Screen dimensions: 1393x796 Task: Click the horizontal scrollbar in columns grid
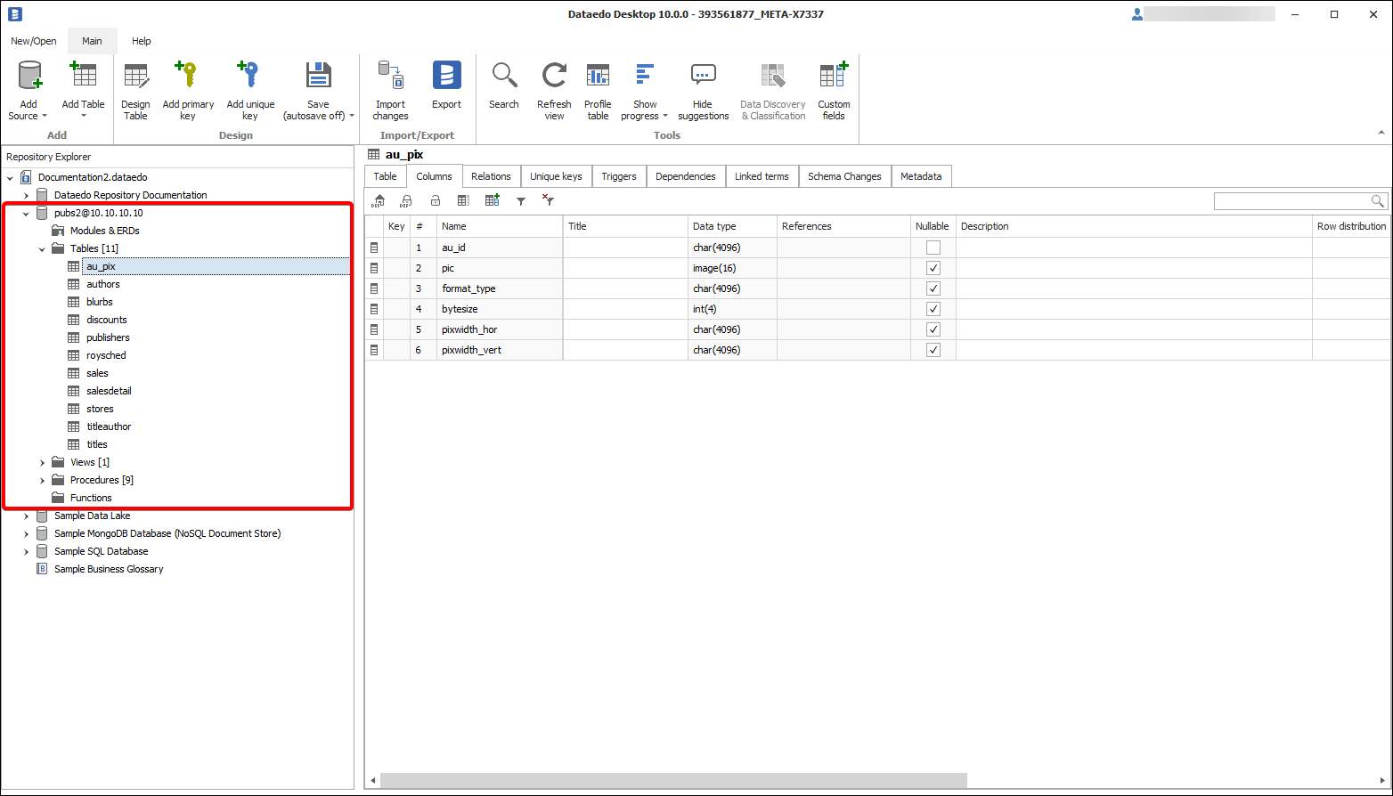pyautogui.click(x=674, y=781)
